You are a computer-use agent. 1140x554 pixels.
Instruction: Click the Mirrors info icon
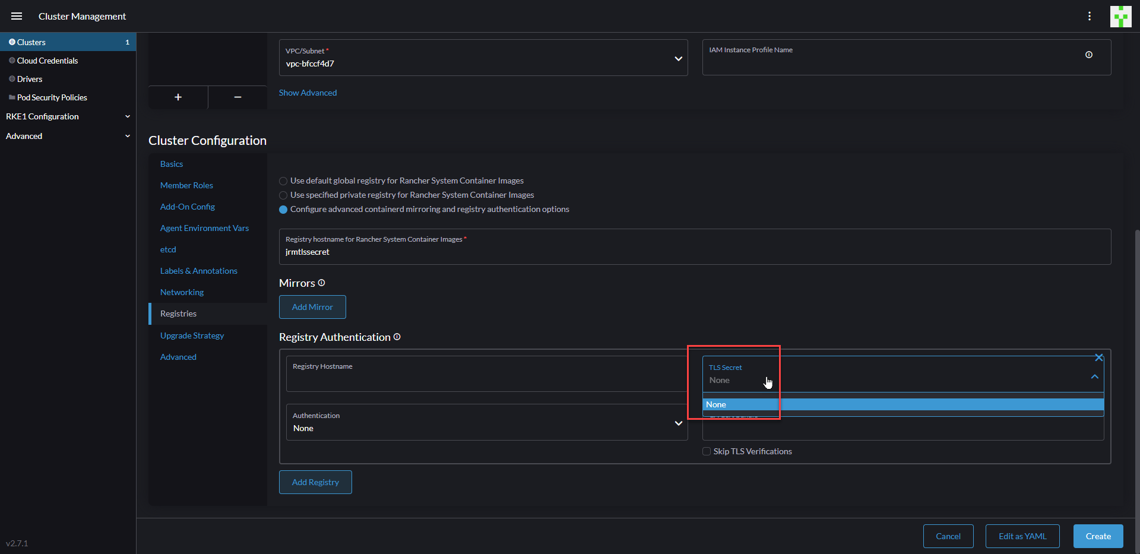(321, 283)
